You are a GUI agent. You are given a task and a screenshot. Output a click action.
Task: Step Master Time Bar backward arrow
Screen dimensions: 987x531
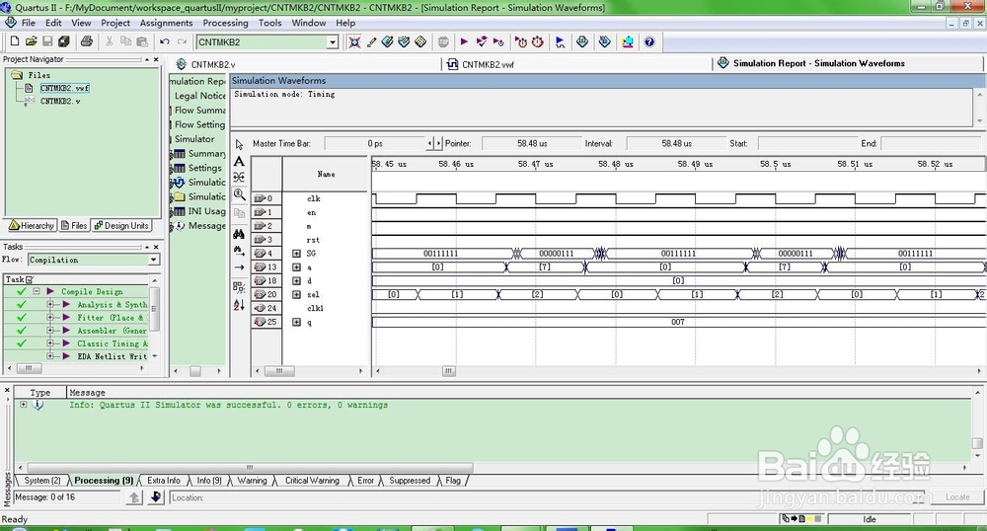430,143
